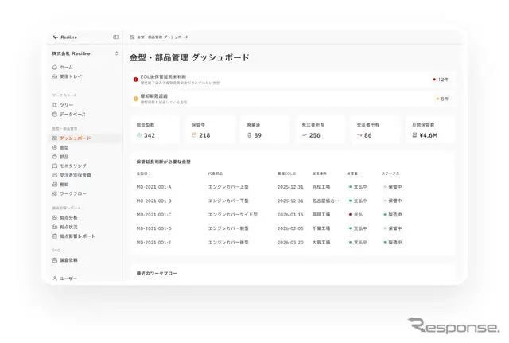The height and width of the screenshot is (343, 509).
Task: Open モニタリング via its monitor icon
Action: pyautogui.click(x=55, y=166)
